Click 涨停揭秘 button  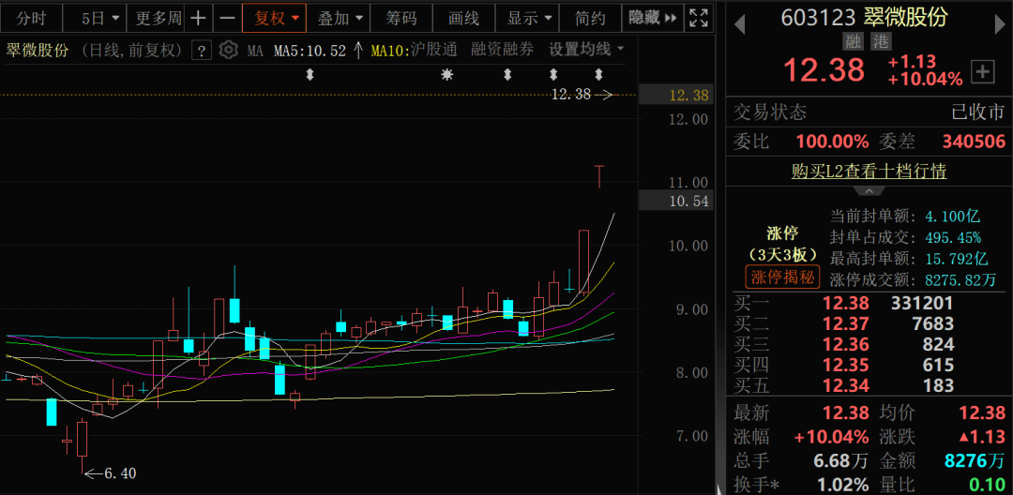click(x=783, y=277)
